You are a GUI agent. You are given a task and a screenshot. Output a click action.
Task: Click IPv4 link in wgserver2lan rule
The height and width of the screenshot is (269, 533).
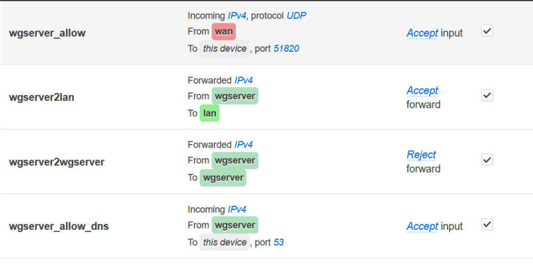coord(244,80)
